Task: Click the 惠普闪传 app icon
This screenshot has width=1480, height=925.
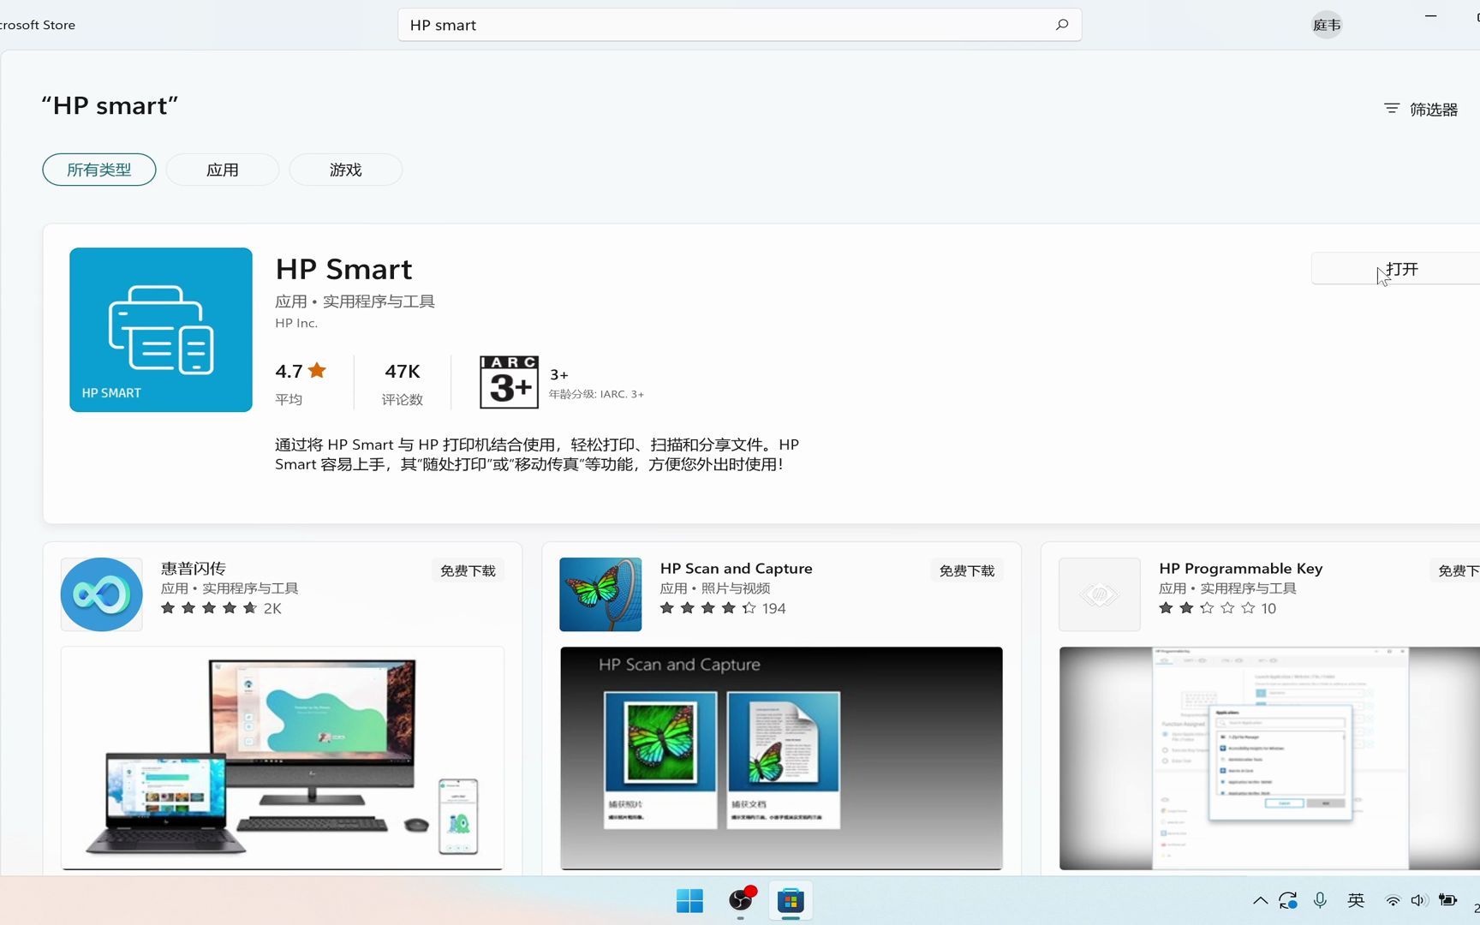Action: 101,594
